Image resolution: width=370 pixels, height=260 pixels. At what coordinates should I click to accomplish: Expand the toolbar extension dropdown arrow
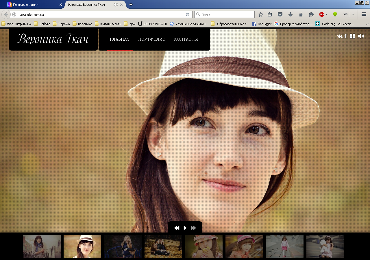[x=353, y=14]
